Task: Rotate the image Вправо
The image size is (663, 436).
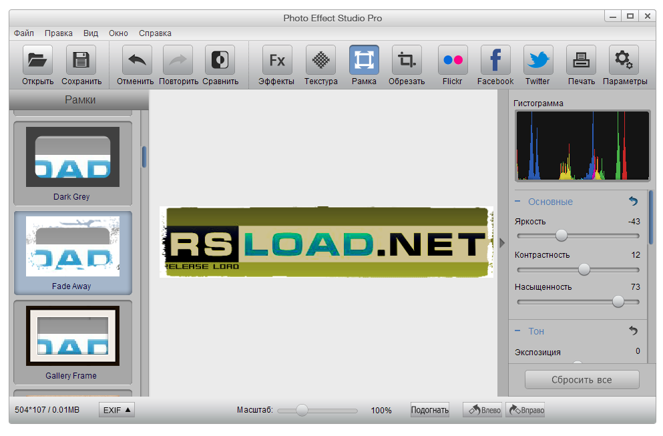Action: tap(525, 410)
